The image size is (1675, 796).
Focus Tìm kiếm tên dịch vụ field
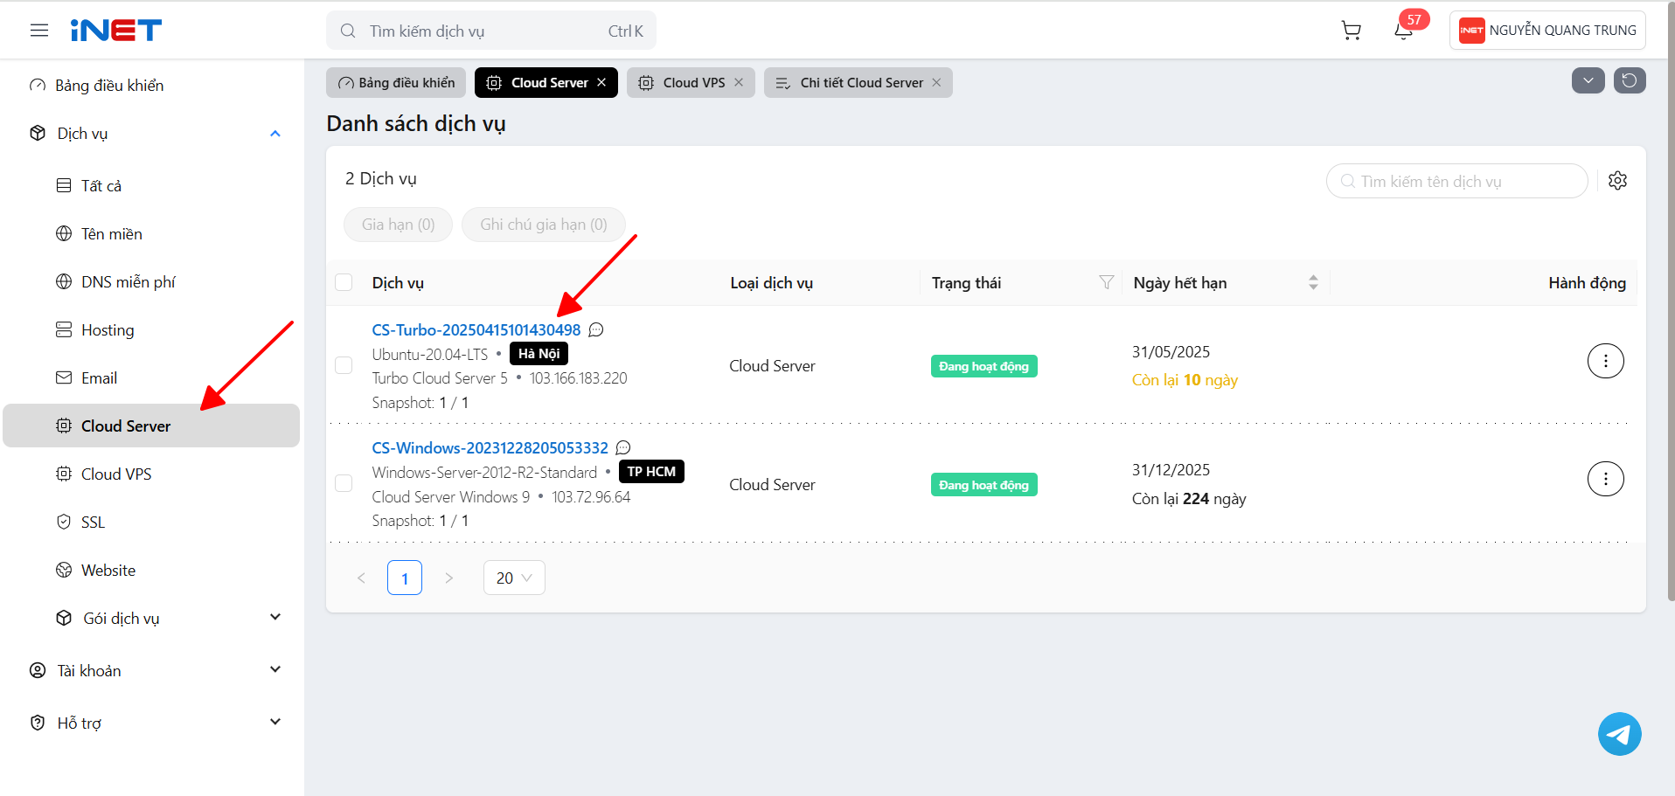(1456, 181)
